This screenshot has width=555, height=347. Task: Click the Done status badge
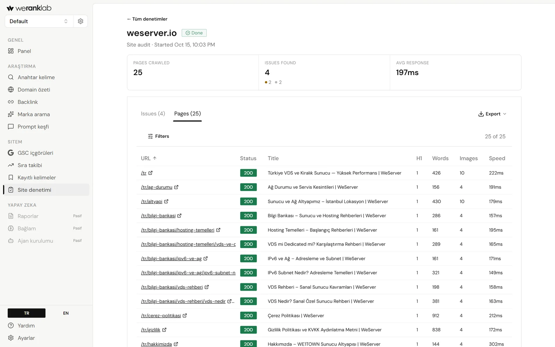coord(194,33)
